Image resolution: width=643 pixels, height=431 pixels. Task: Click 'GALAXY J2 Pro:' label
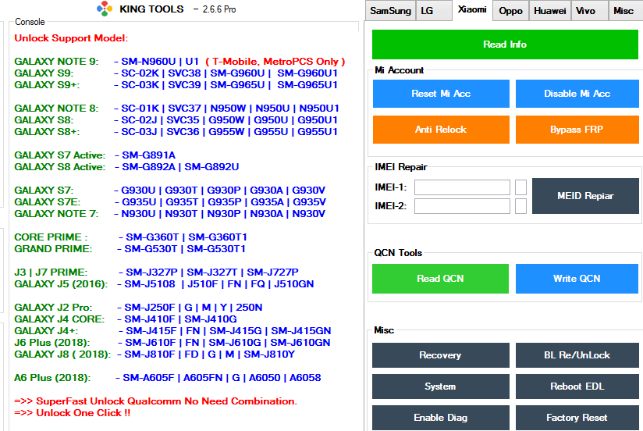point(53,308)
